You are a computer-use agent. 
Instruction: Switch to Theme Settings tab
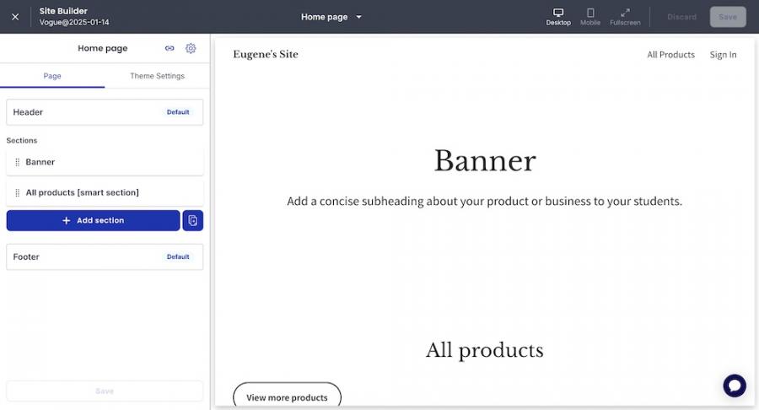[x=157, y=76]
